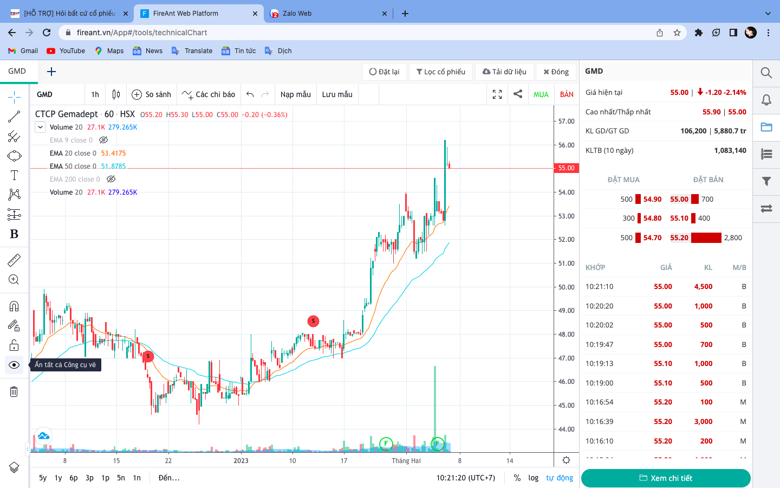
Task: Show the hidden EMA 9 indicator
Action: (103, 140)
